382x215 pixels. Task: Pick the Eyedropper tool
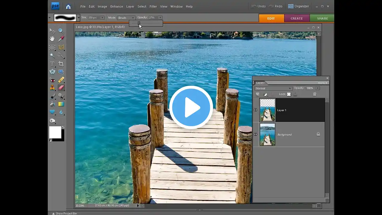pos(61,39)
